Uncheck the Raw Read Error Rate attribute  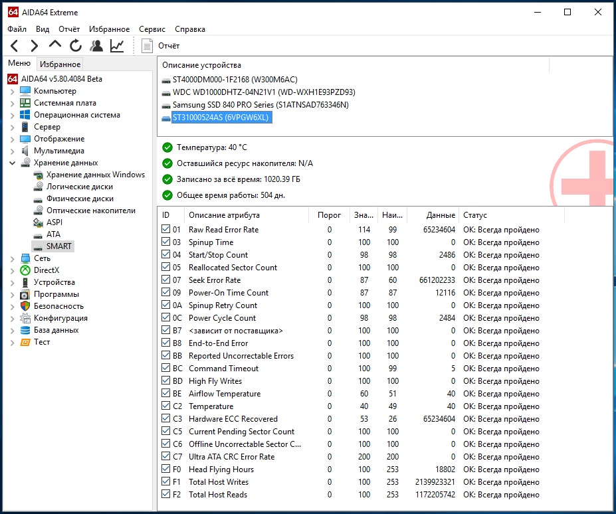tap(165, 229)
